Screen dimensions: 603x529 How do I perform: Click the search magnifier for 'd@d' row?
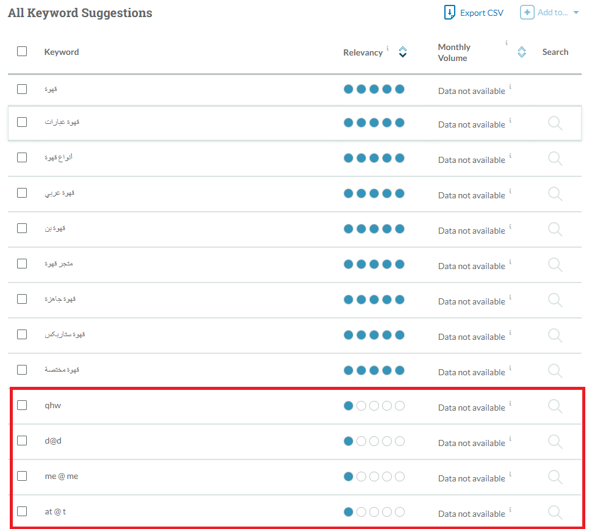click(555, 442)
